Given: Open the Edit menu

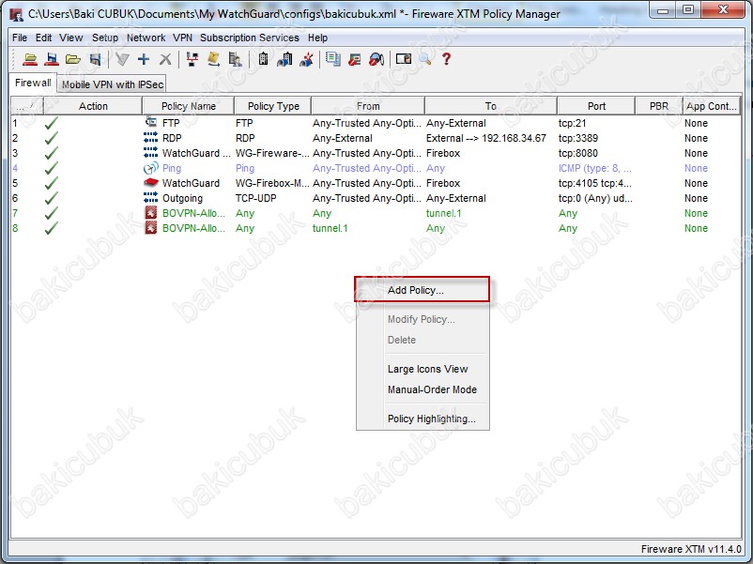Looking at the screenshot, I should (44, 38).
